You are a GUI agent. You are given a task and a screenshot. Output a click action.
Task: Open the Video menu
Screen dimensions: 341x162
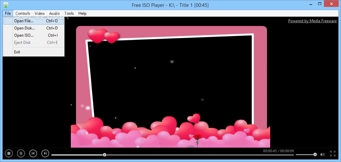40,13
